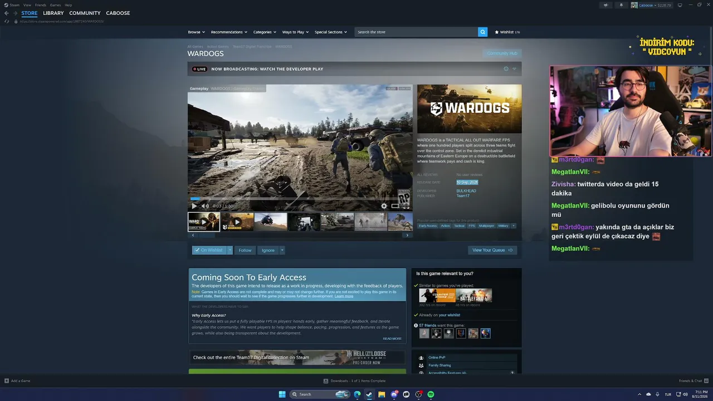
Task: Open File Explorer from the taskbar
Action: [x=382, y=394]
